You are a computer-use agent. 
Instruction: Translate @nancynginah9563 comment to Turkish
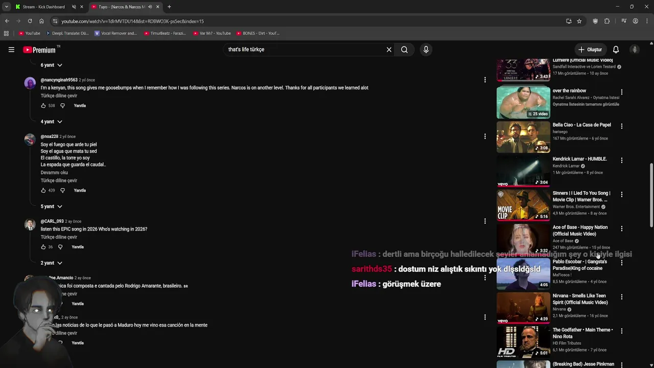[x=59, y=96]
